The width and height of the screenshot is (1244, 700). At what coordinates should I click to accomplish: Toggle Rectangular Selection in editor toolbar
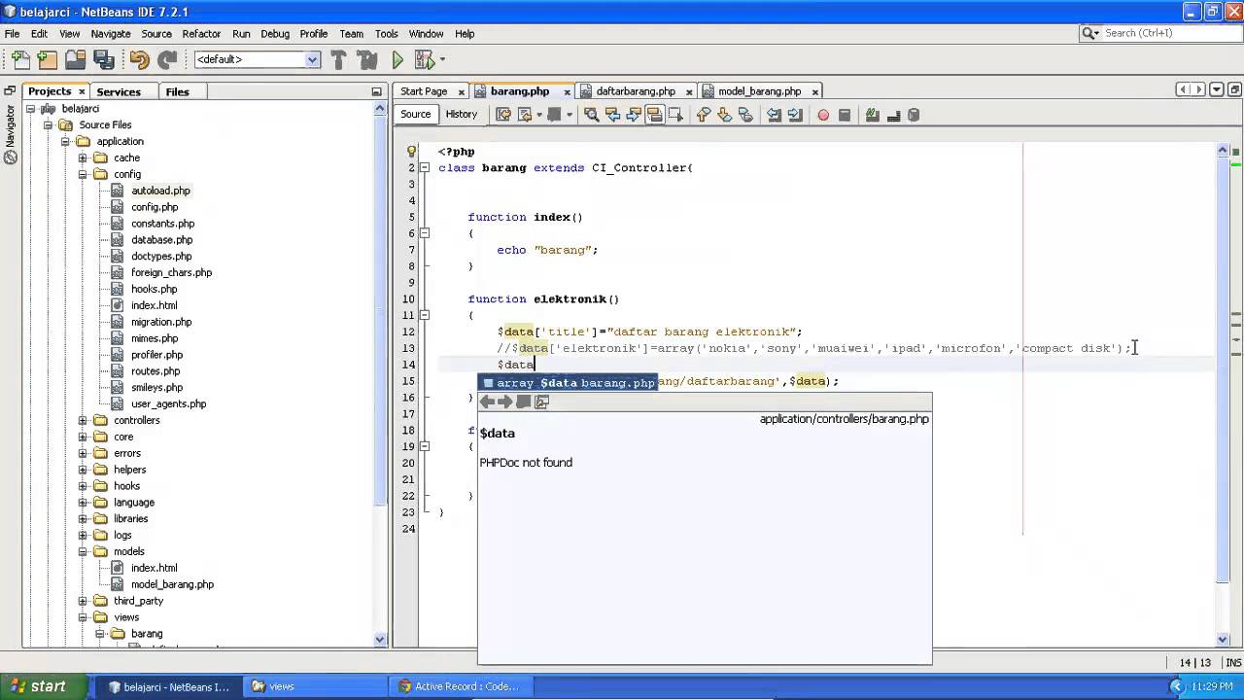676,115
